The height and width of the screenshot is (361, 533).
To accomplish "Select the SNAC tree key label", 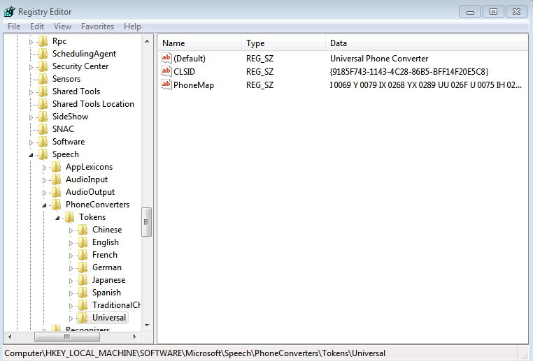I will [x=63, y=129].
